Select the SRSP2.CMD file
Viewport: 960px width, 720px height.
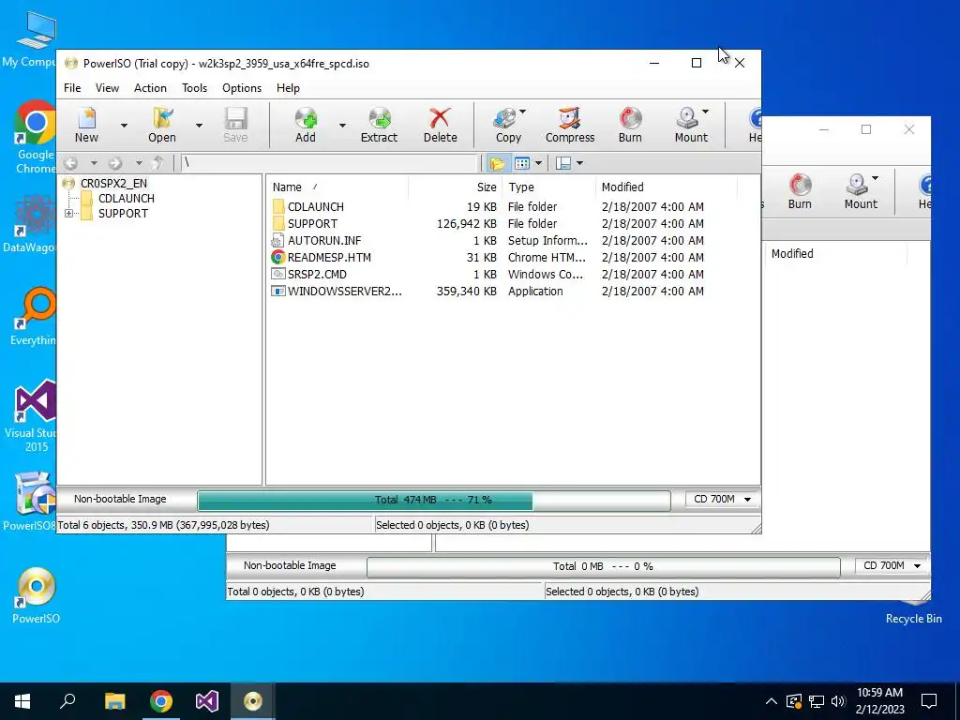coord(317,275)
